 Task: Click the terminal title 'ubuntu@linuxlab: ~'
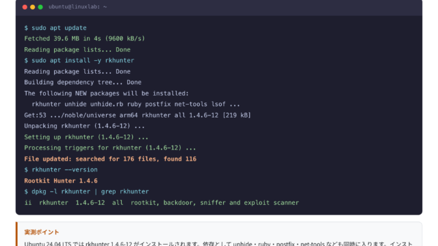click(x=77, y=7)
